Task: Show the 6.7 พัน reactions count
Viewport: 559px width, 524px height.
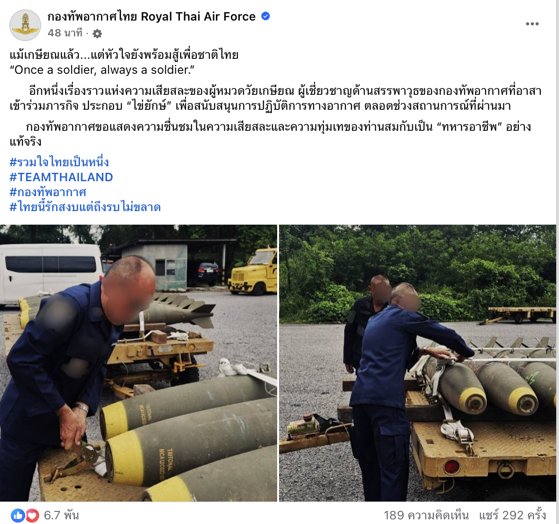Action: click(61, 515)
